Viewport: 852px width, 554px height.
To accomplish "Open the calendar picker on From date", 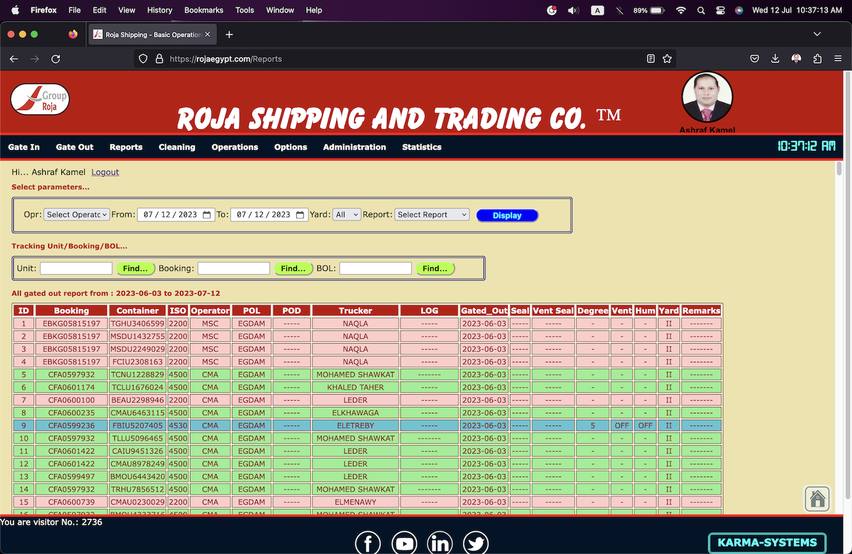I will tap(207, 215).
